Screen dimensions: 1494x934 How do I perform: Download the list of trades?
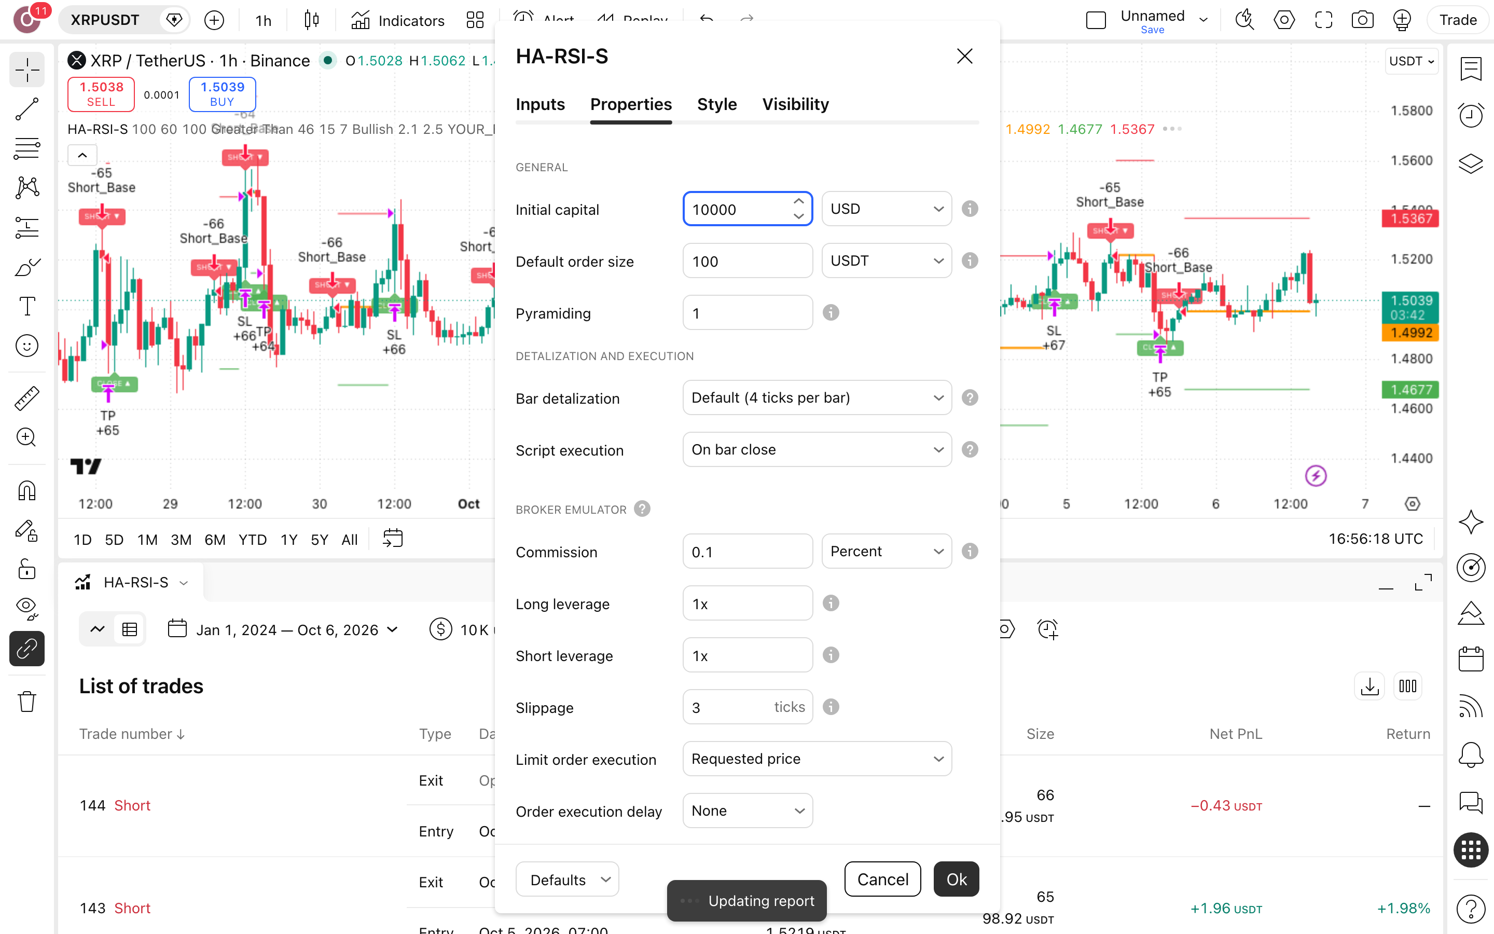coord(1370,685)
